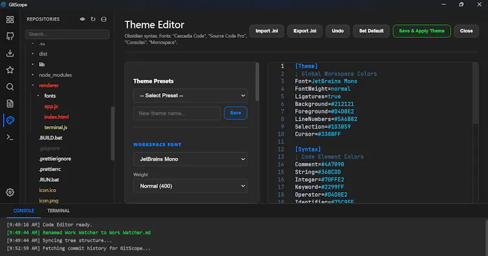Switch to the CONSOLE tab

coord(24,210)
